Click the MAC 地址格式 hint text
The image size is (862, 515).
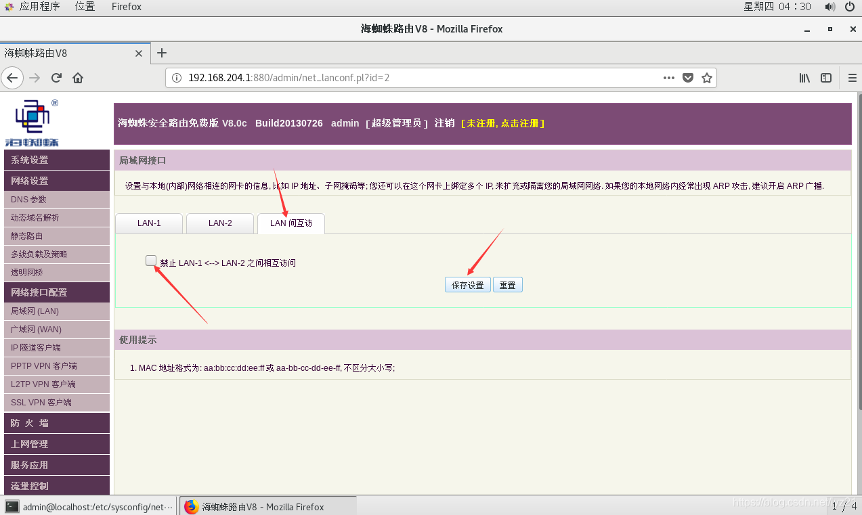[x=267, y=368]
